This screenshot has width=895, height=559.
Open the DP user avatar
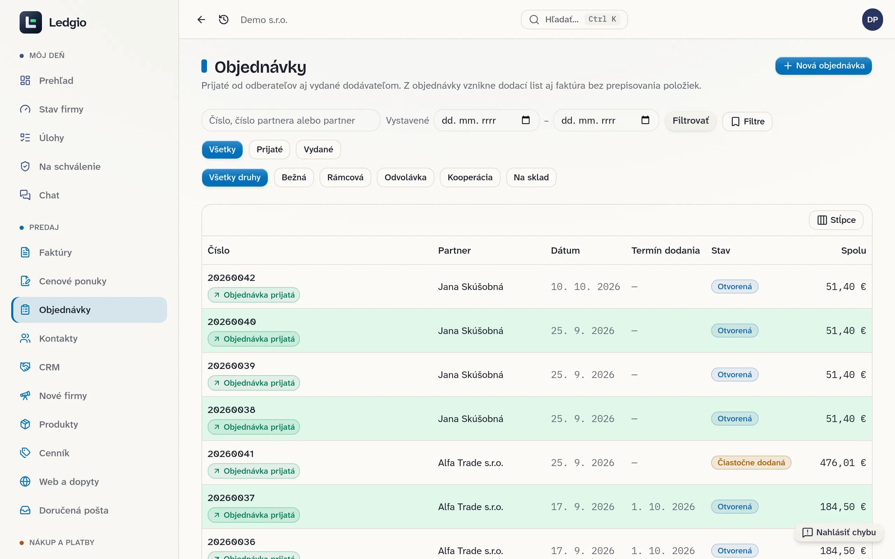[x=872, y=20]
